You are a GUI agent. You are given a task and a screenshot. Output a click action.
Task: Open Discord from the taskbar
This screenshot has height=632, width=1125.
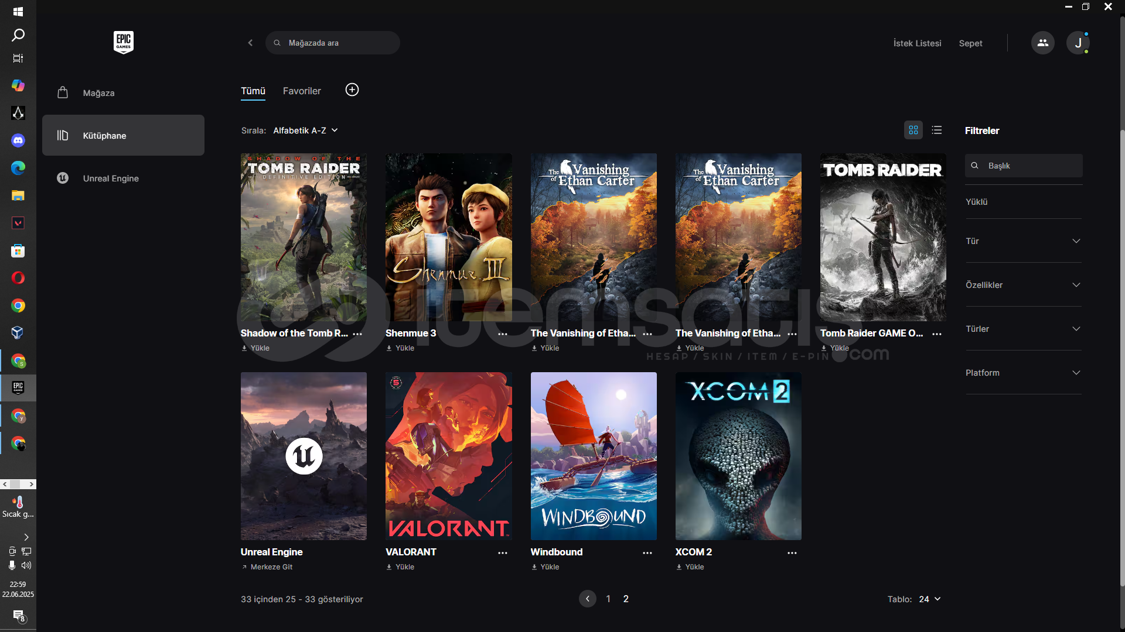coord(18,140)
